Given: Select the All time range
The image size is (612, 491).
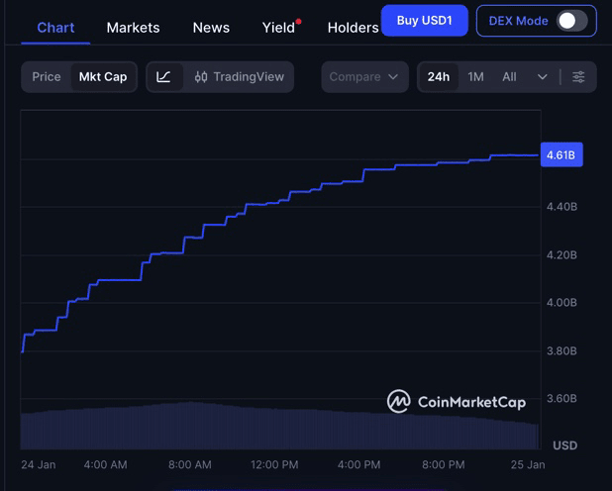Looking at the screenshot, I should (509, 77).
